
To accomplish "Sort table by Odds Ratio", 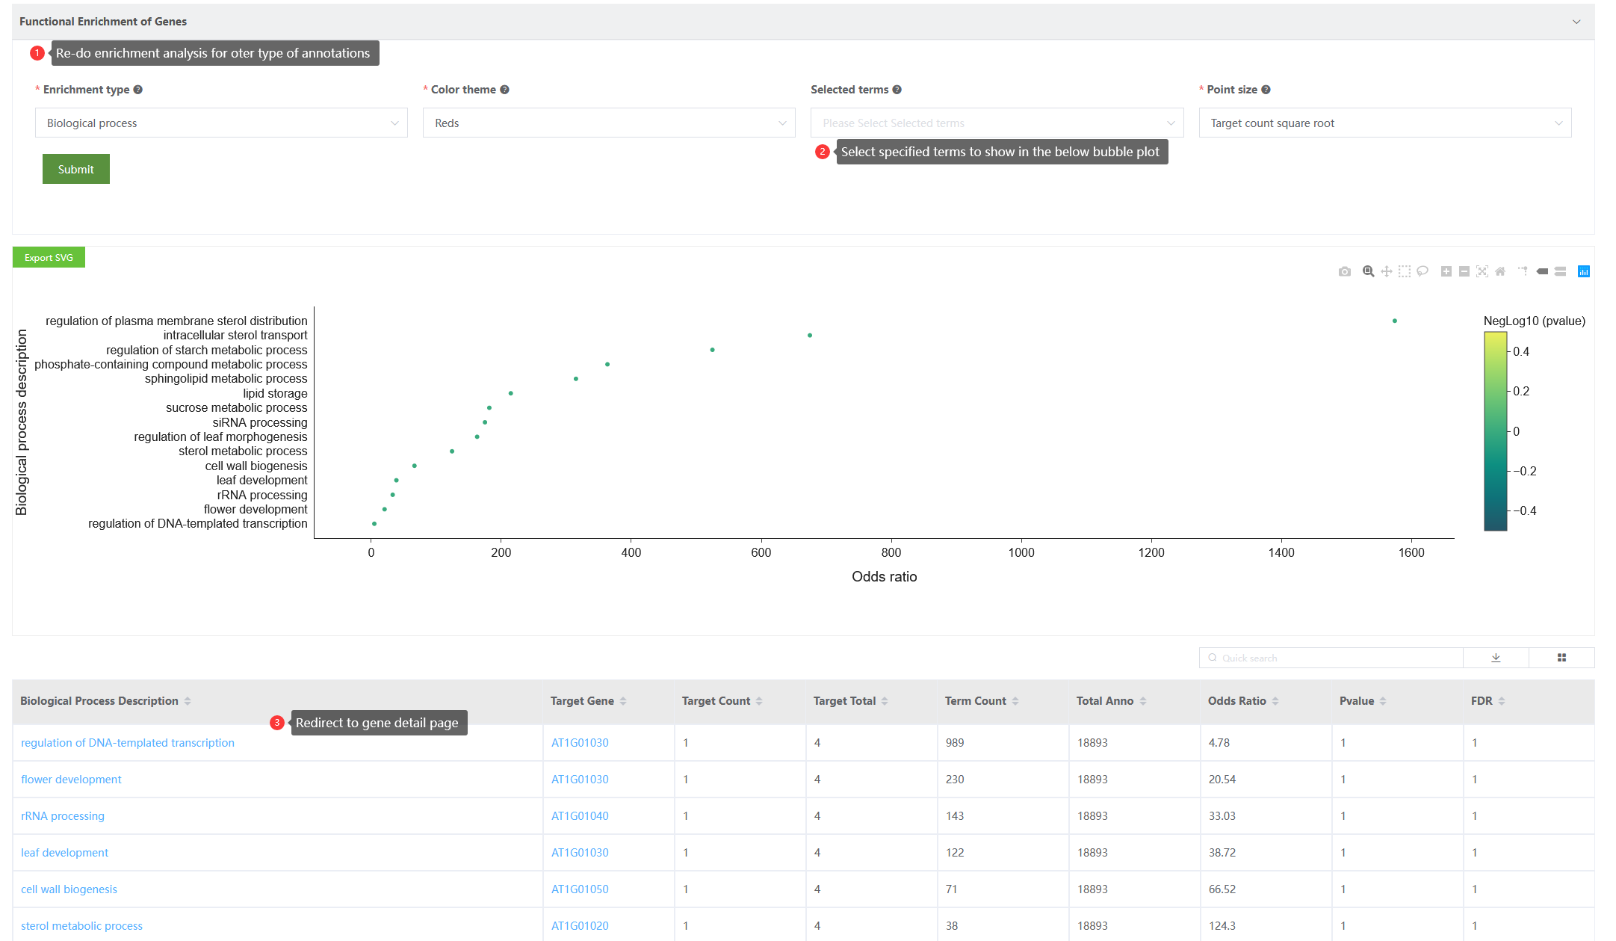I will pos(1275,701).
